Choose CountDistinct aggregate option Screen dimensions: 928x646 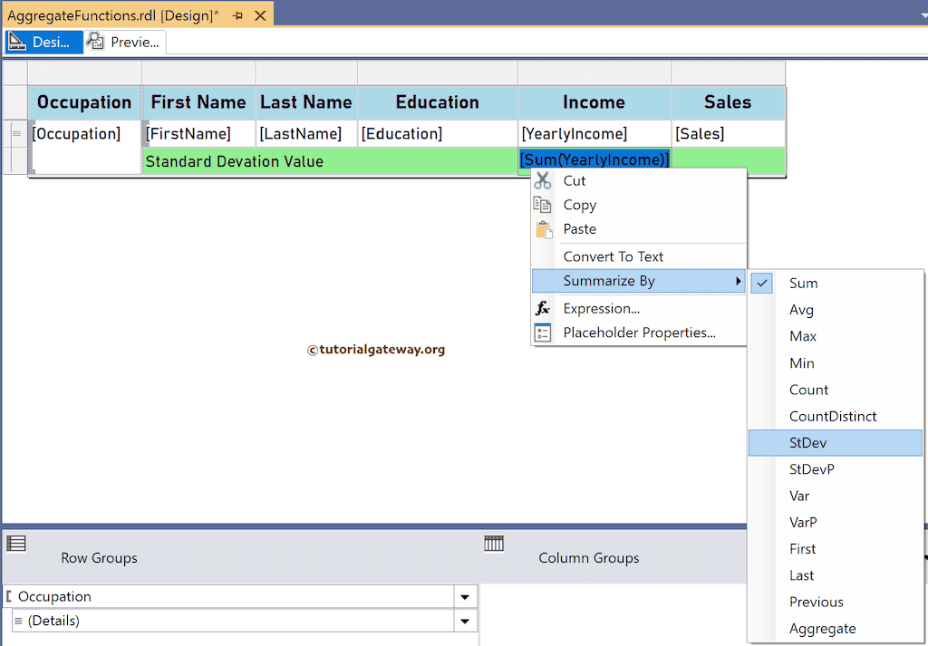point(835,417)
